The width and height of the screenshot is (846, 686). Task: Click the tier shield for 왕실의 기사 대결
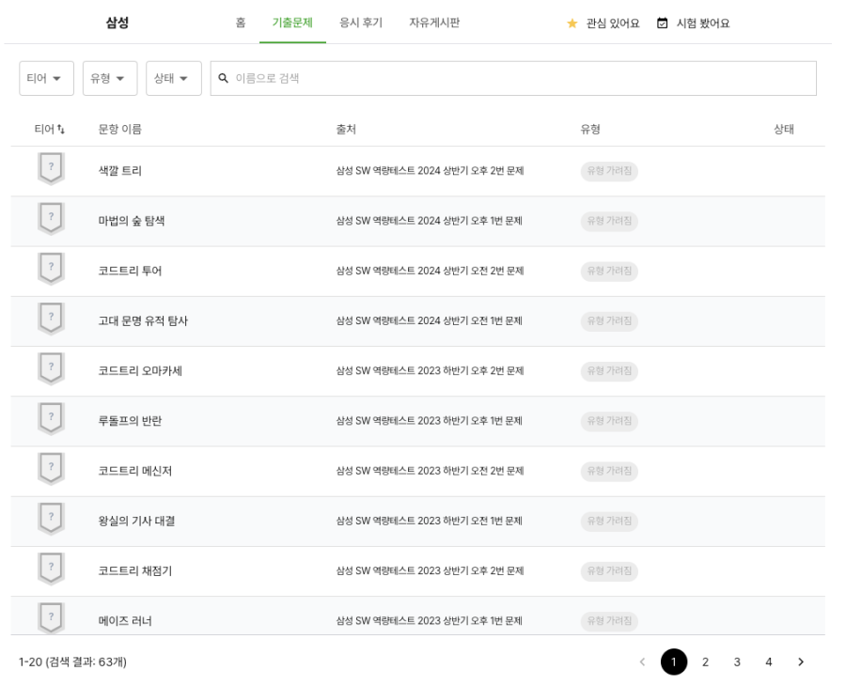52,519
